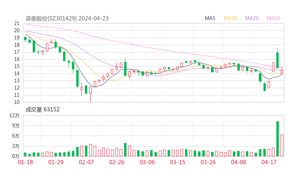
Task: Click the 03-06 date label
Action: pyautogui.click(x=147, y=162)
